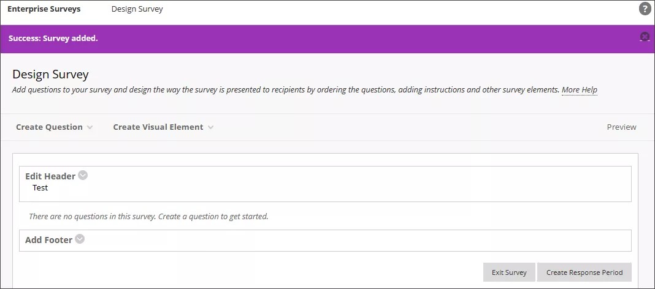Click the Edit Header label

[x=50, y=176]
